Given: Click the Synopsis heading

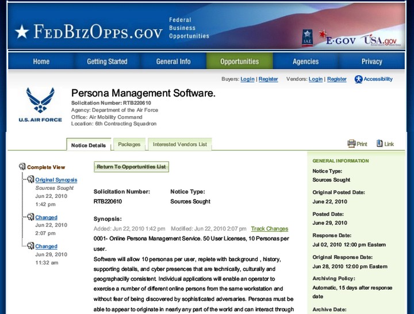Looking at the screenshot, I should click(x=108, y=219).
